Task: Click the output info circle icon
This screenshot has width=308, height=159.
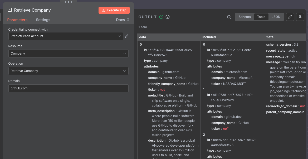Action: tap(168, 17)
